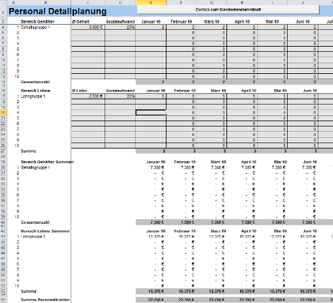333x303 pixels.
Task: Click the Summe label in row 53
Action: [29, 291]
